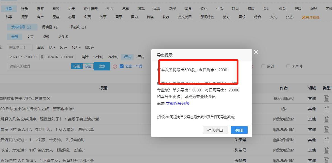Click the 阅读量 sort arrow icon
This screenshot has height=163, width=332.
[x=56, y=27]
